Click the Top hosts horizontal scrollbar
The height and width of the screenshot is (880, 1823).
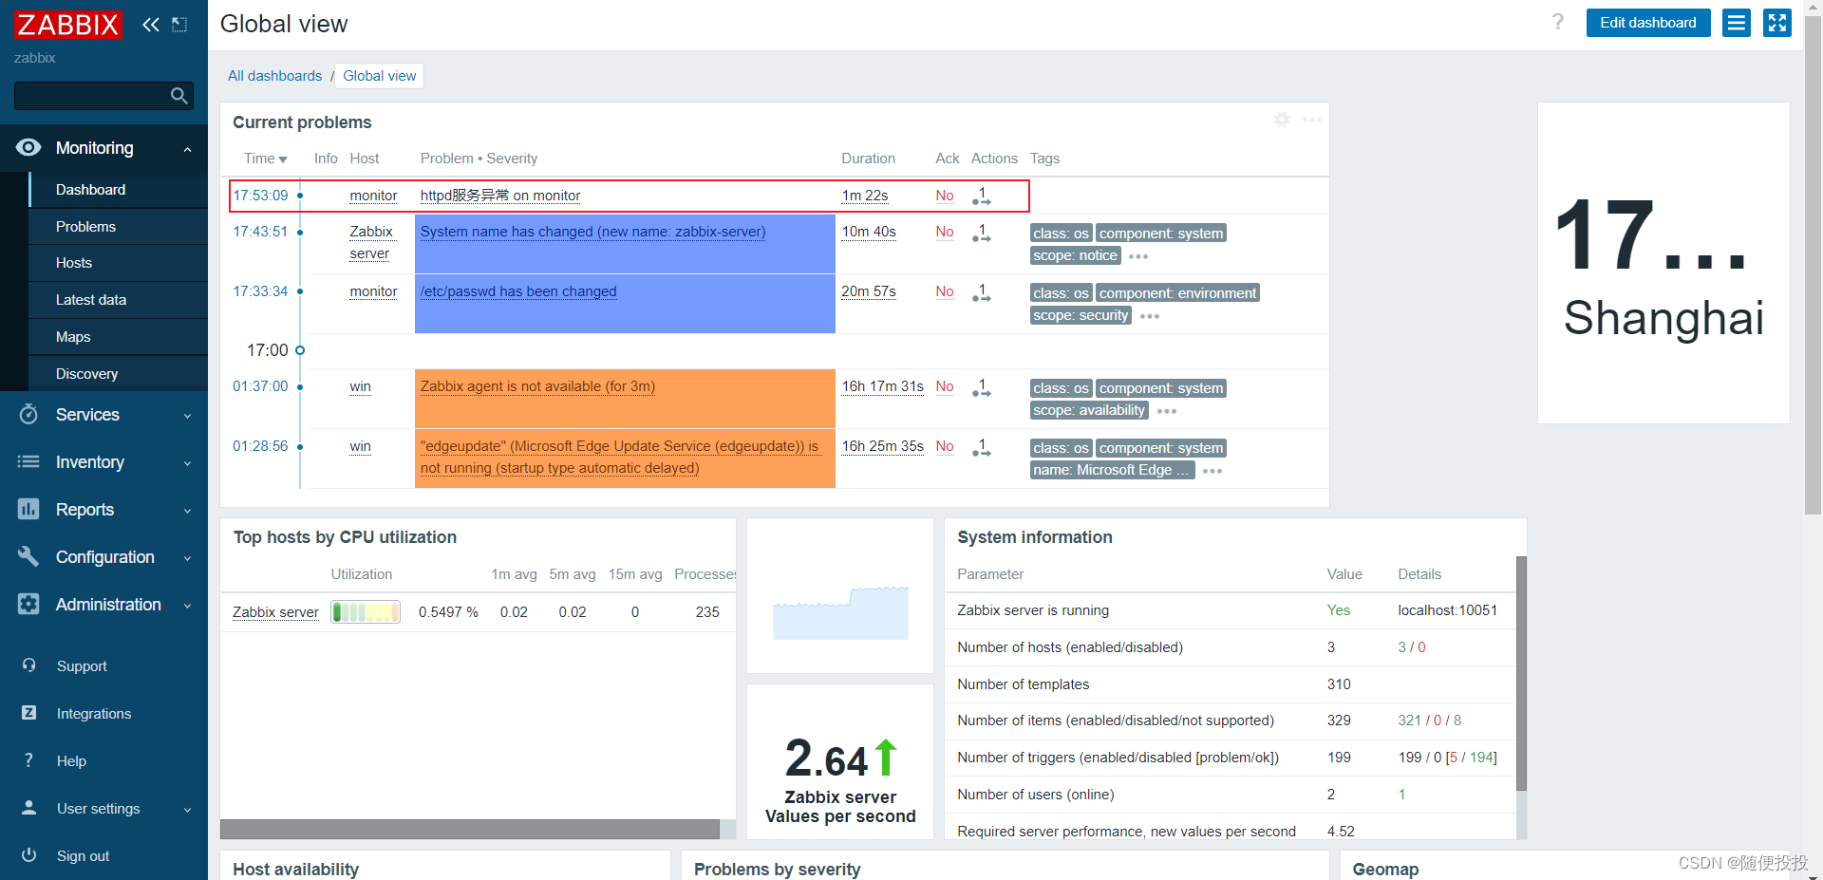point(470,829)
